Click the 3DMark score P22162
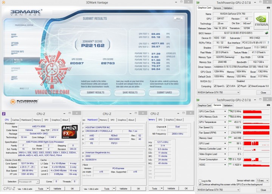This screenshot has width=272, height=194. (x=93, y=46)
